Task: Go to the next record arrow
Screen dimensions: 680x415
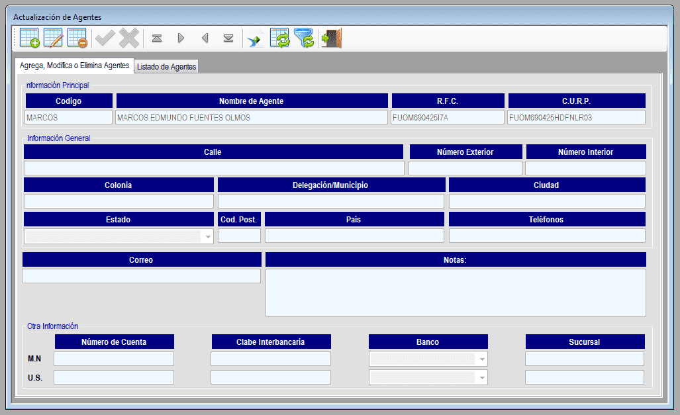Action: pyautogui.click(x=181, y=38)
